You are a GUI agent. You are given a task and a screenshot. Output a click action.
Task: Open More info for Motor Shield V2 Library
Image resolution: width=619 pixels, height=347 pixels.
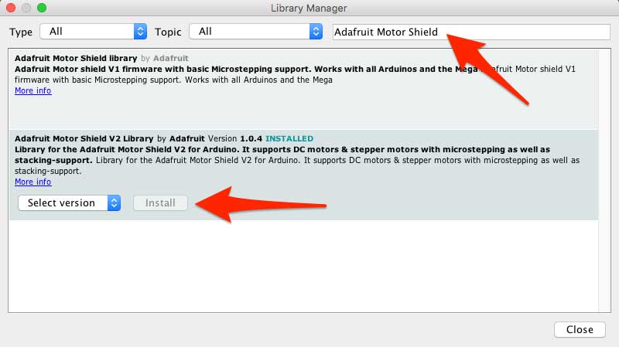[32, 182]
